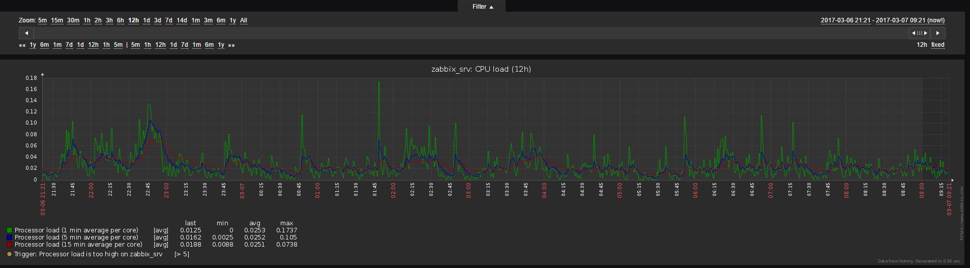Zoom the graph to 14d
Screen dimensions: 970x268
pyautogui.click(x=182, y=20)
